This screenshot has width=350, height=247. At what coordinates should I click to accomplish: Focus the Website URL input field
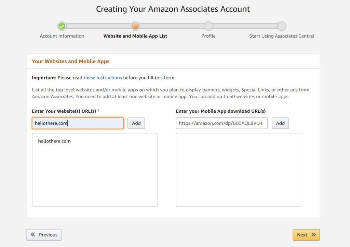(x=78, y=123)
